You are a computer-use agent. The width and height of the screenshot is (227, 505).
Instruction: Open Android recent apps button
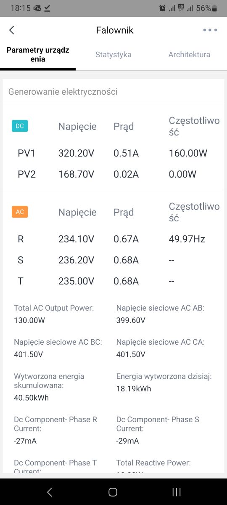pyautogui.click(x=177, y=492)
